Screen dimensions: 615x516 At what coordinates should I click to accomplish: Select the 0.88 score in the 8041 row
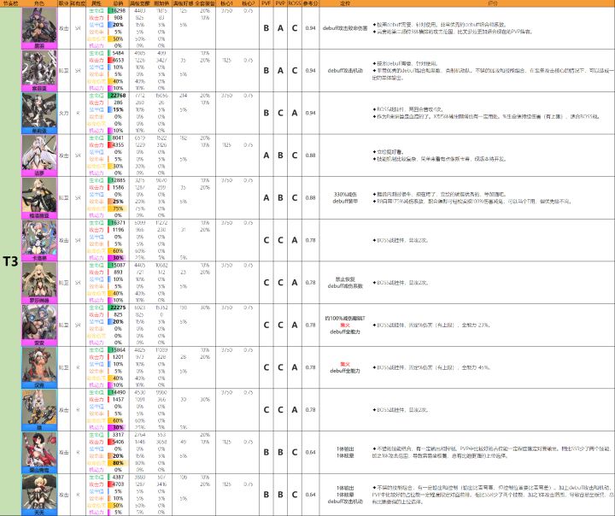tap(310, 155)
